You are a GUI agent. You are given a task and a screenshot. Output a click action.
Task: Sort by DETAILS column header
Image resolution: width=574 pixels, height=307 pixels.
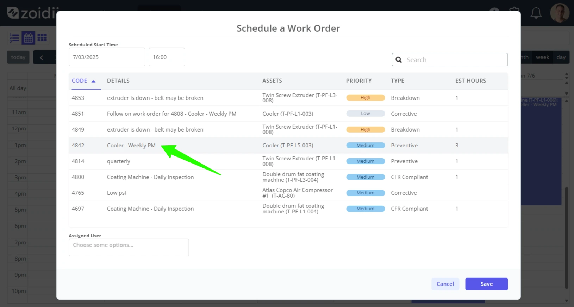pyautogui.click(x=118, y=81)
